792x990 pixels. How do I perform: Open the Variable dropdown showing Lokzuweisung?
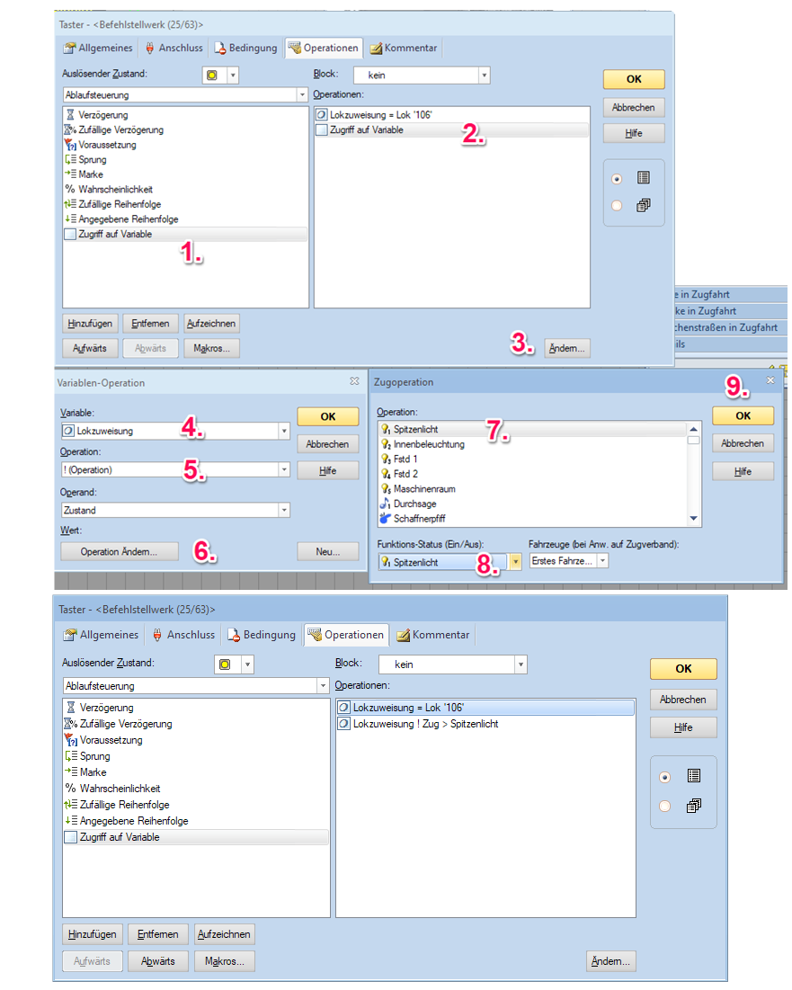284,432
